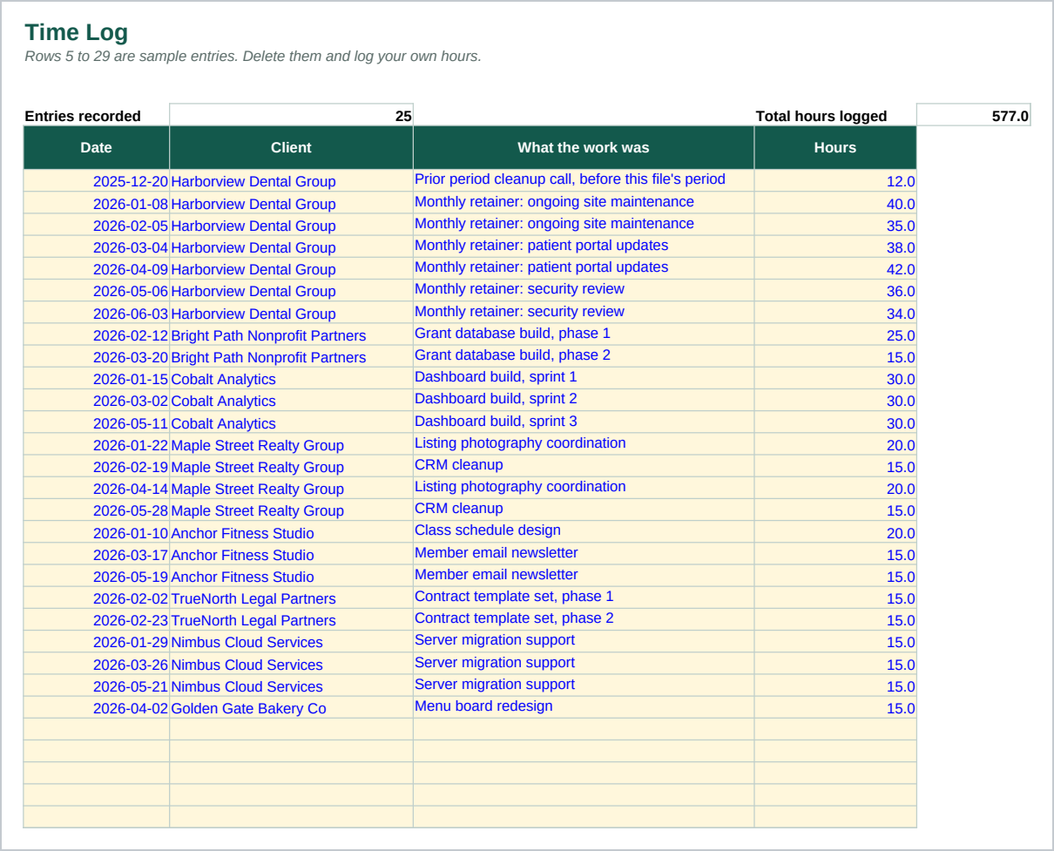Select date cell 2026-01-08
1054x851 pixels.
(97, 203)
